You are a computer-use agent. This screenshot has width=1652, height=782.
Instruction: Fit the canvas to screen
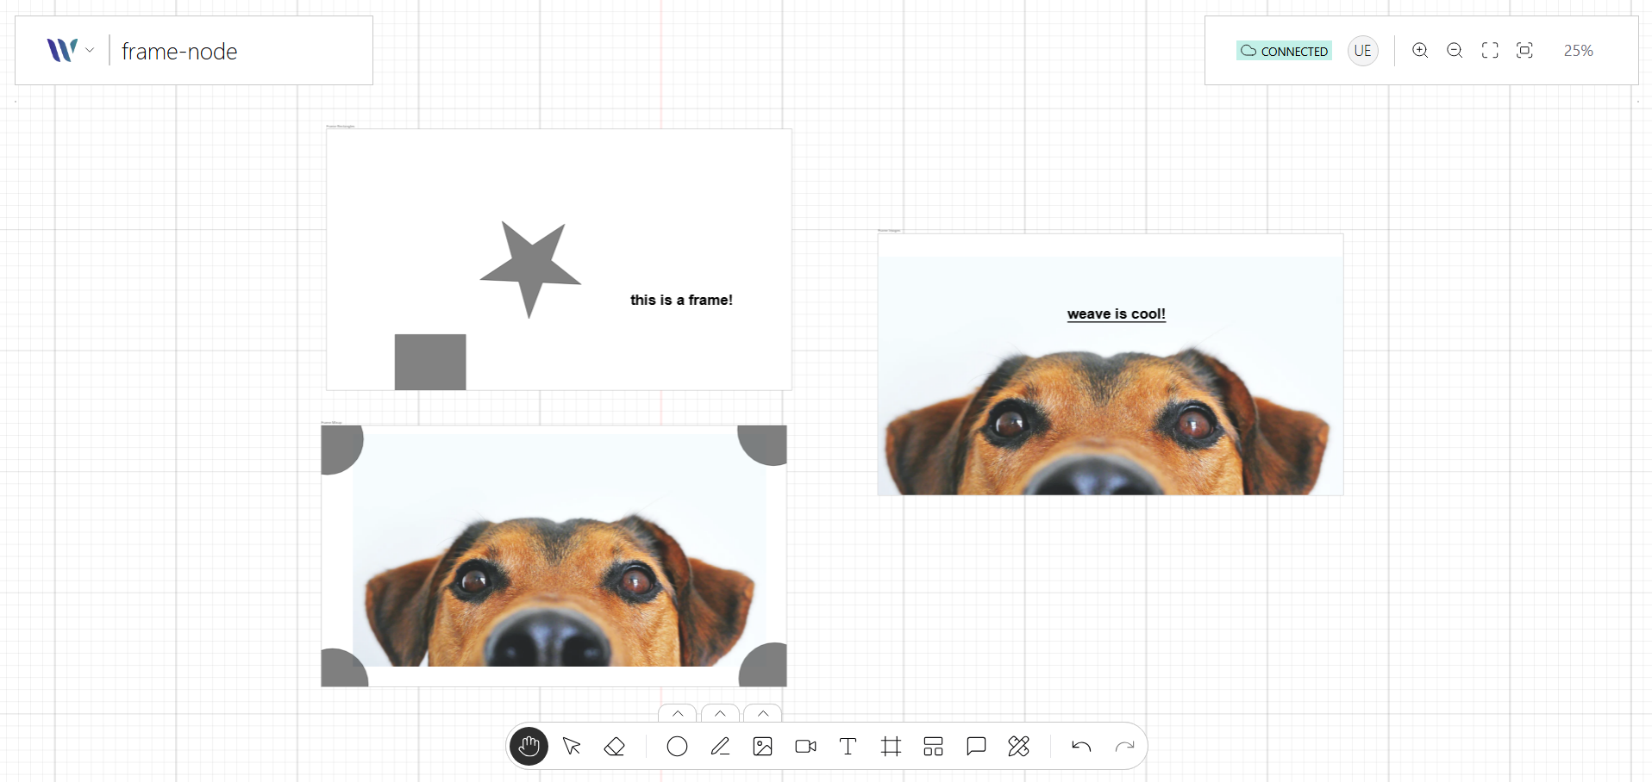click(1490, 50)
